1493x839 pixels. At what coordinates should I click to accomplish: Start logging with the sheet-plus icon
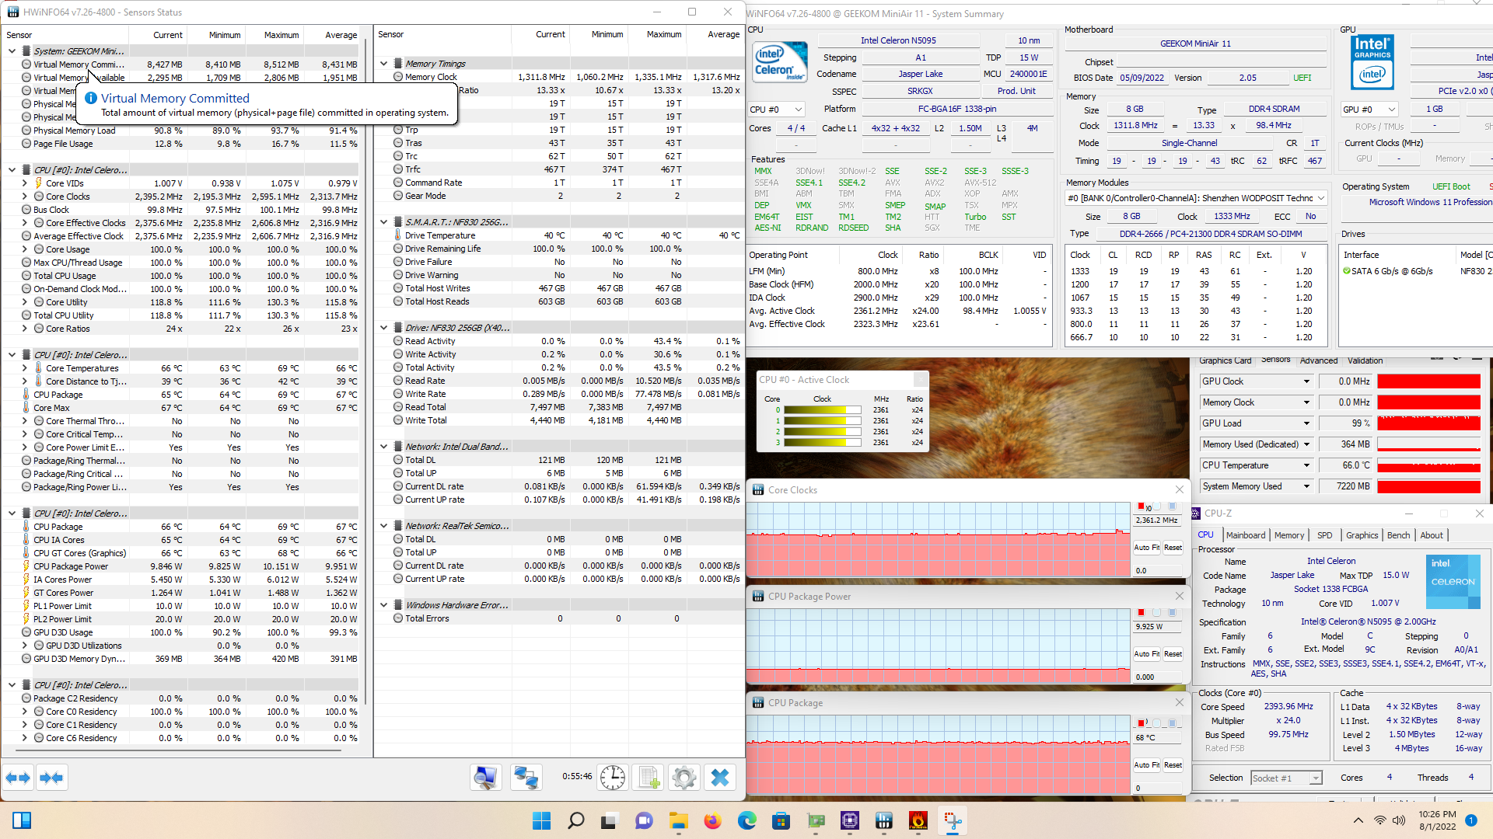click(649, 778)
